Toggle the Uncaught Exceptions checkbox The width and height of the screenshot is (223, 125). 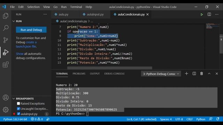tap(18, 109)
